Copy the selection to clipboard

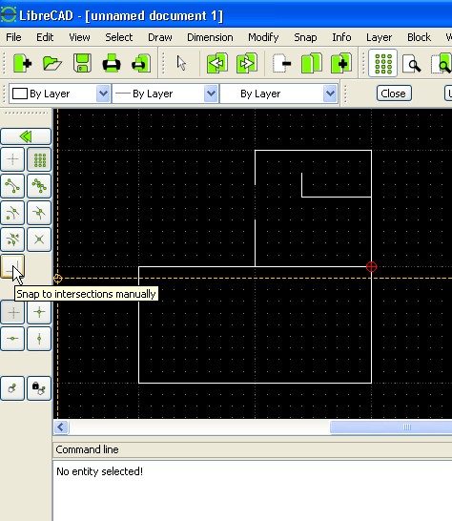[x=311, y=63]
